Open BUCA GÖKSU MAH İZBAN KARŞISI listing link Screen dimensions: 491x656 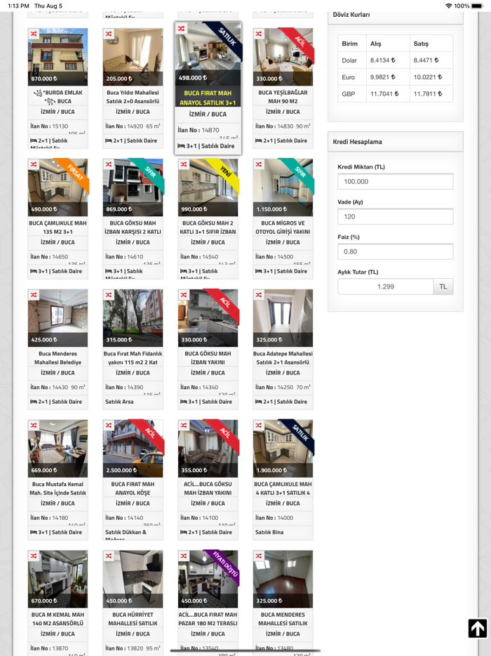click(x=133, y=228)
